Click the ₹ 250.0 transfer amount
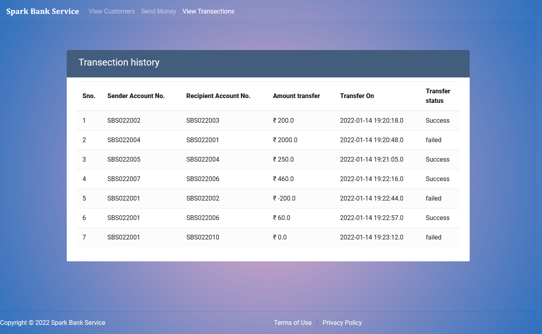The image size is (542, 334). coord(283,159)
